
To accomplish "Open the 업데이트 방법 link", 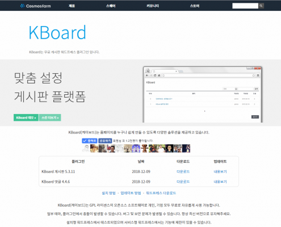I will (x=131, y=193).
